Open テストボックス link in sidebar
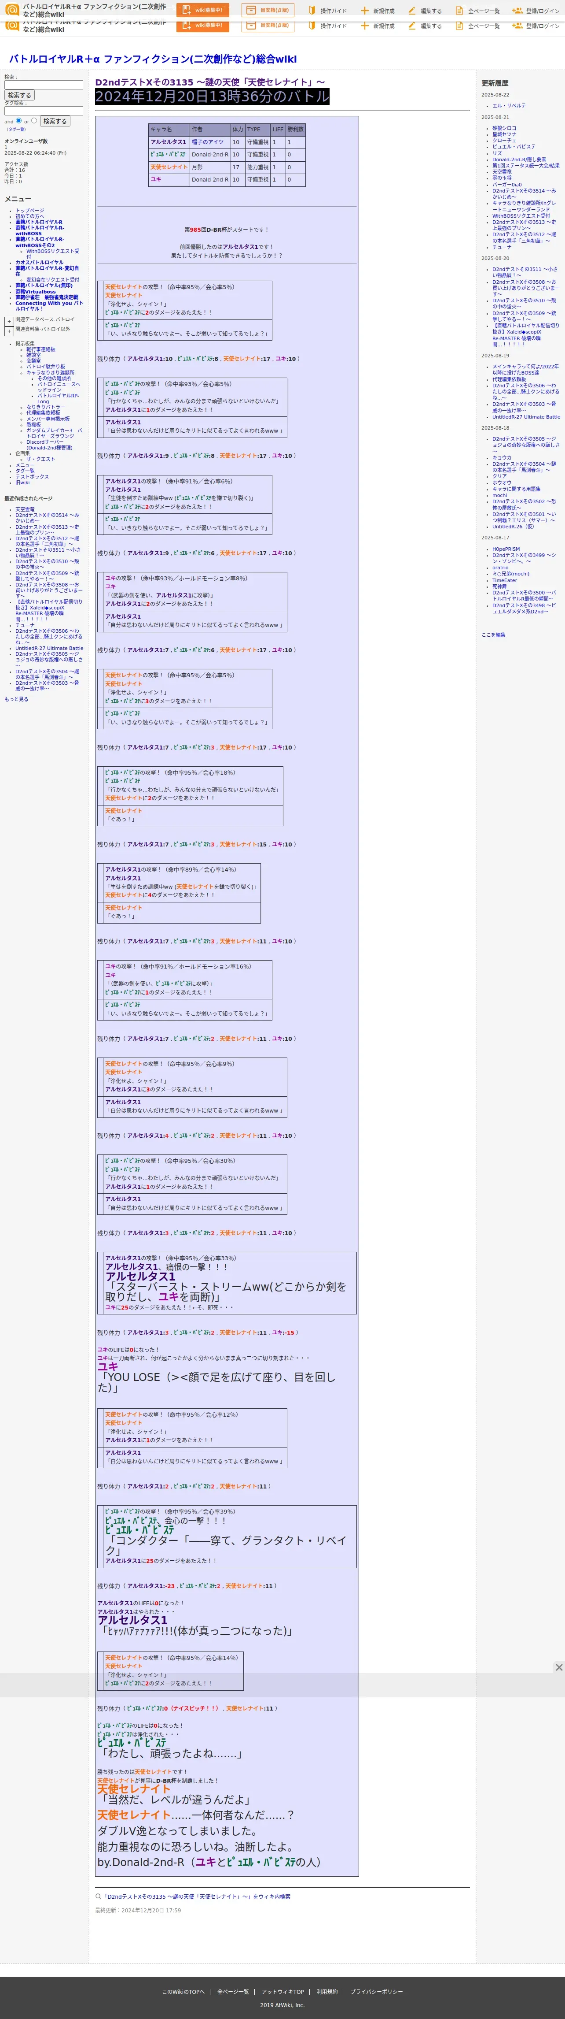Screen dimensions: 565x2019 coord(32,476)
